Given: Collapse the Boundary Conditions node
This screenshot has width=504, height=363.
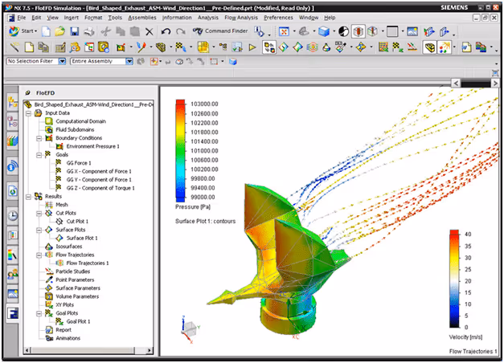Looking at the screenshot, I should [39, 138].
